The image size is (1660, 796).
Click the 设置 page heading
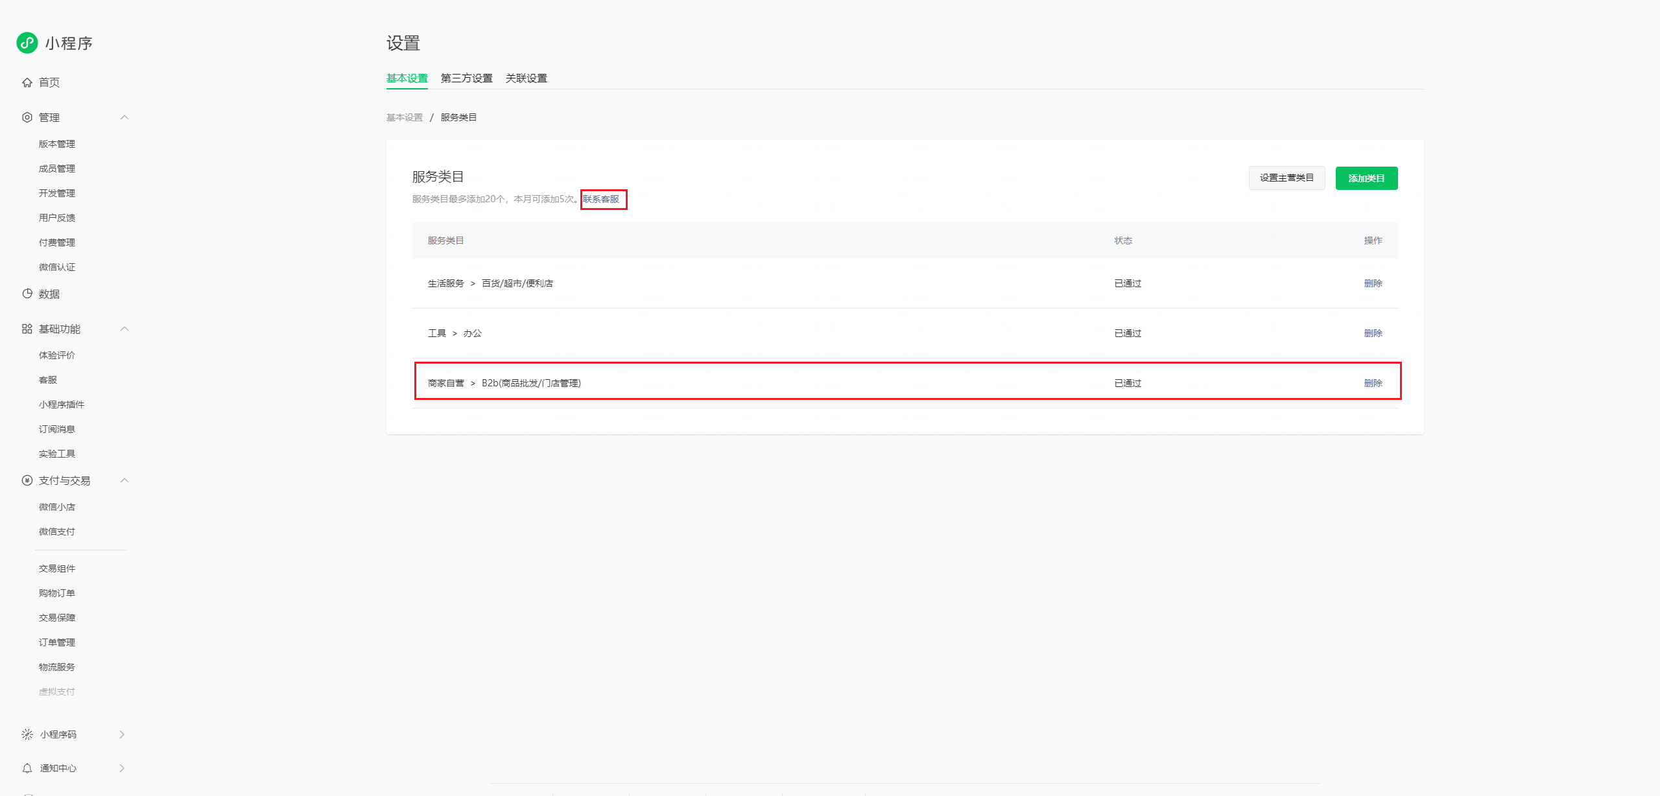pyautogui.click(x=403, y=43)
